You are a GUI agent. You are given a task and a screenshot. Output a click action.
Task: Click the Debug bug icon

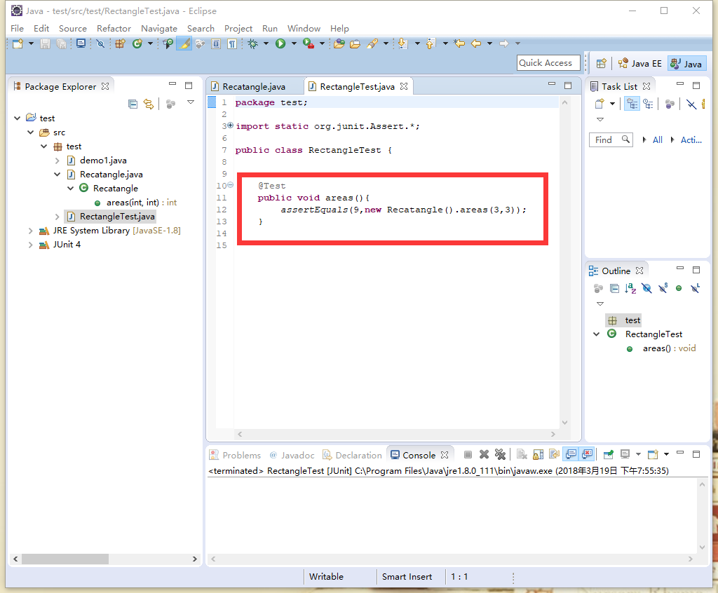click(x=252, y=43)
